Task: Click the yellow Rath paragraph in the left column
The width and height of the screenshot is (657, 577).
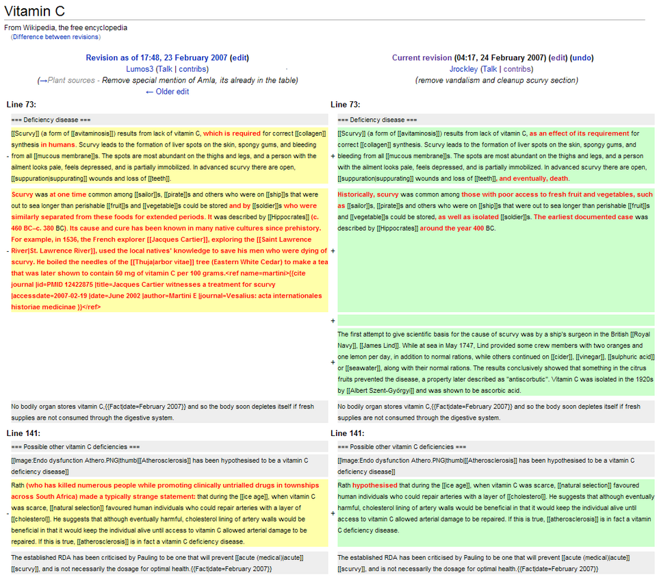Action: tap(168, 513)
